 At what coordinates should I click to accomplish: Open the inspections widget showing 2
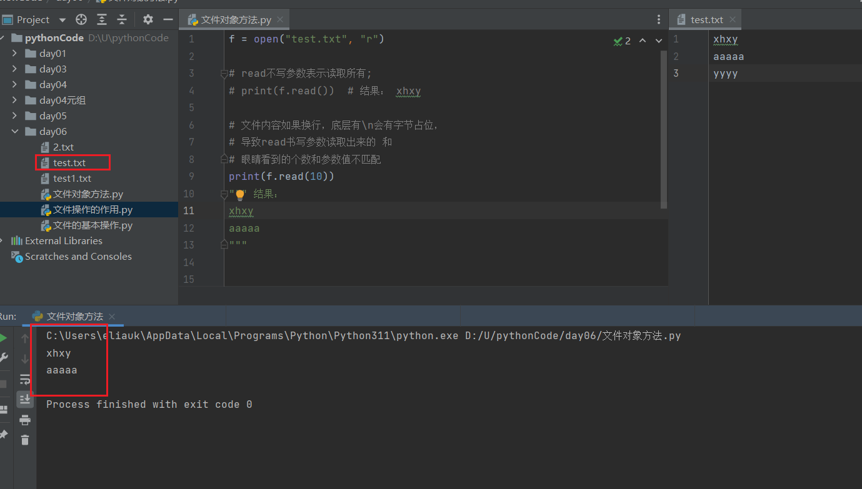[x=622, y=41]
